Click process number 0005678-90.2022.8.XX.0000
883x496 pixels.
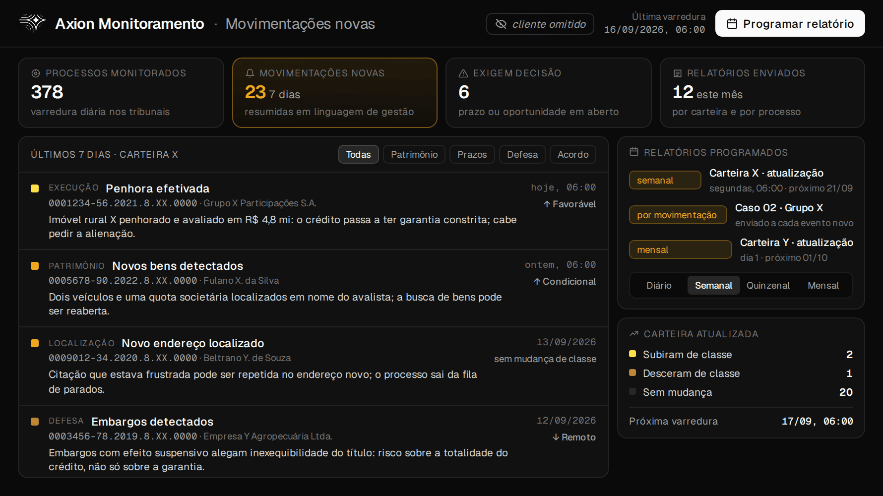(123, 281)
